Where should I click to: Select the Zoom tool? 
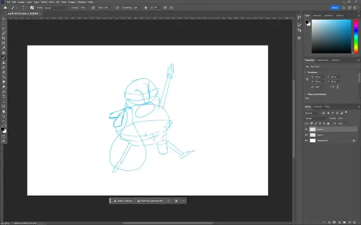click(x=3, y=116)
